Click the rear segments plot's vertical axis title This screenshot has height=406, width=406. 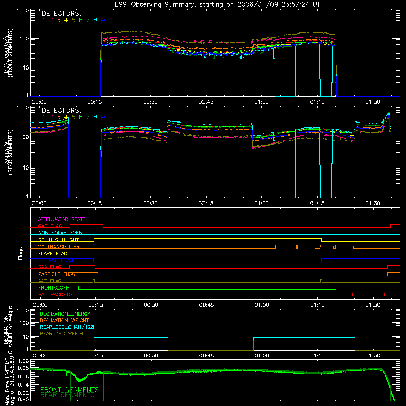(8, 152)
